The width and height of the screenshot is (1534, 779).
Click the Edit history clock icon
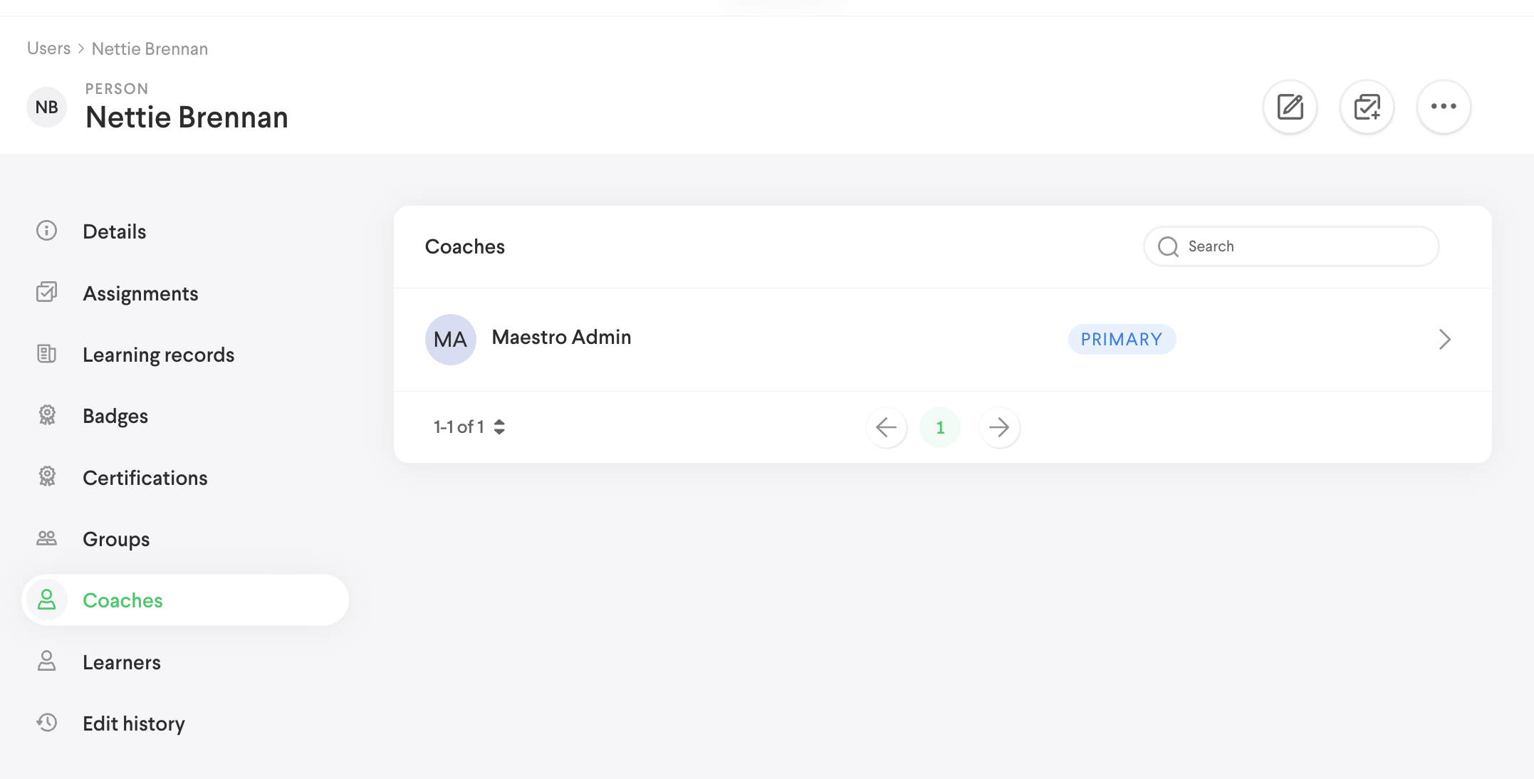46,723
